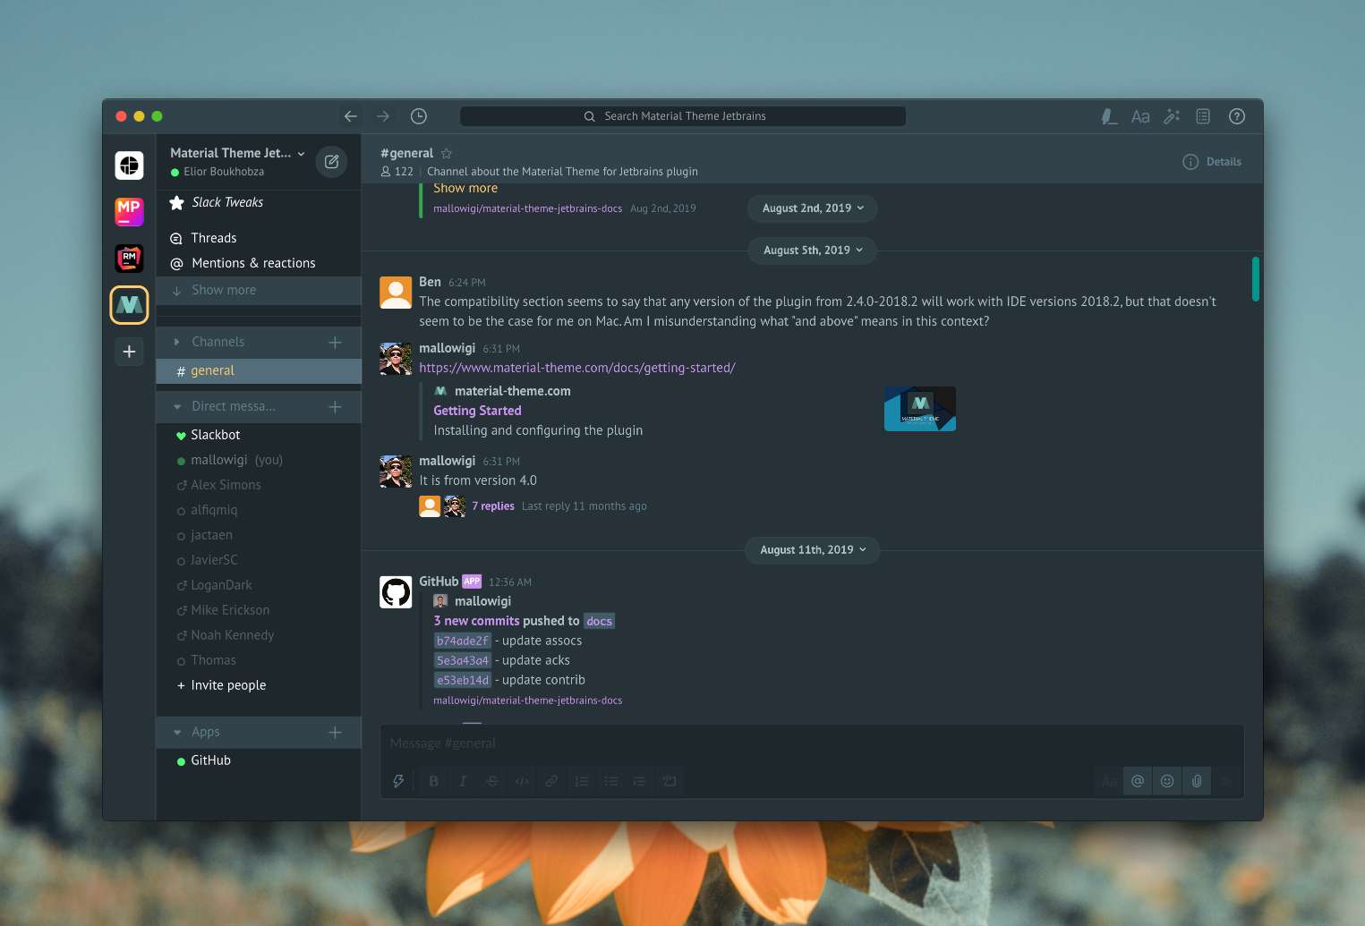Open Threads view
1365x926 pixels.
[259, 238]
